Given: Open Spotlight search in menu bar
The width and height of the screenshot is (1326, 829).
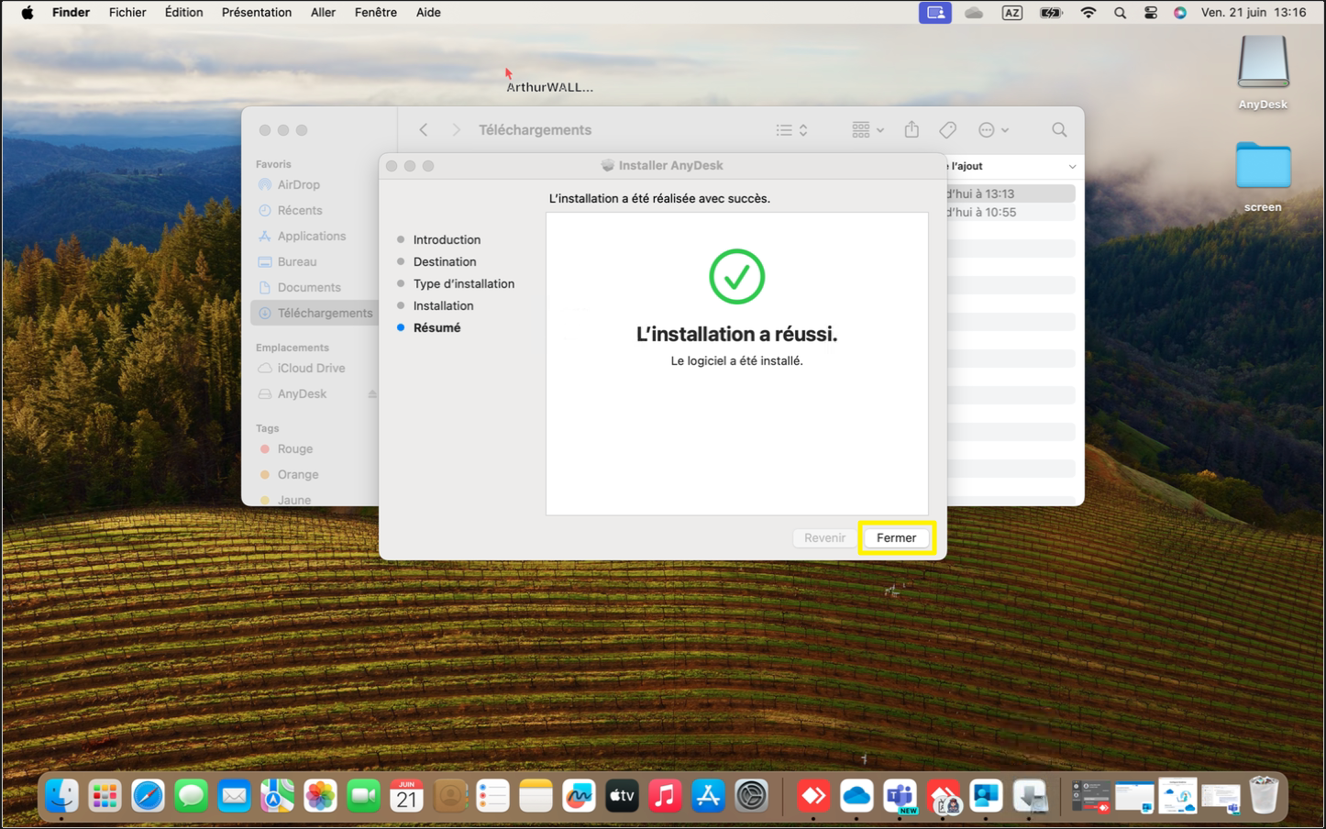Looking at the screenshot, I should [x=1120, y=13].
